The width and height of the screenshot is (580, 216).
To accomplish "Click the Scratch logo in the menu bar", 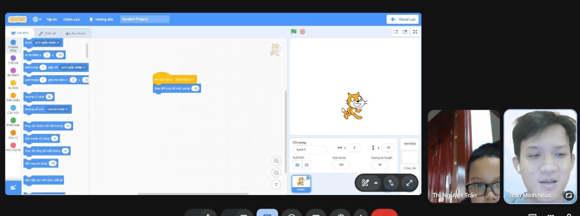I will click(x=18, y=19).
